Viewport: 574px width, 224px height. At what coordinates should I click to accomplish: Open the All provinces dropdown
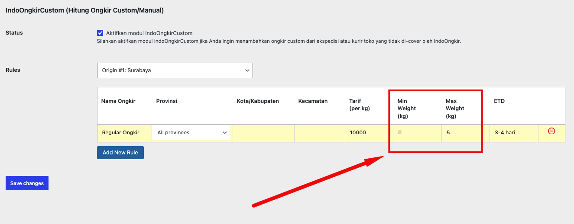click(x=192, y=133)
